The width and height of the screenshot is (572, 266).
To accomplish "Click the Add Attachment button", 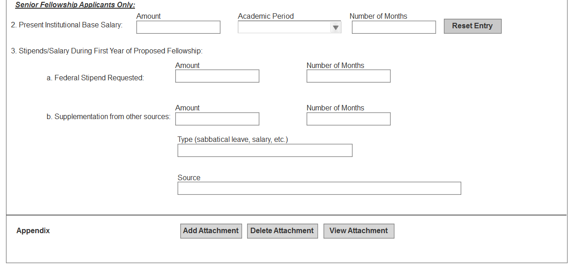I will [x=211, y=231].
